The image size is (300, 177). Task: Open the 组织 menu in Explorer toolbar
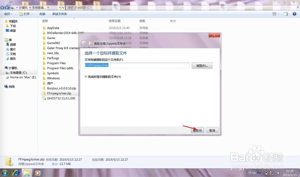point(8,14)
